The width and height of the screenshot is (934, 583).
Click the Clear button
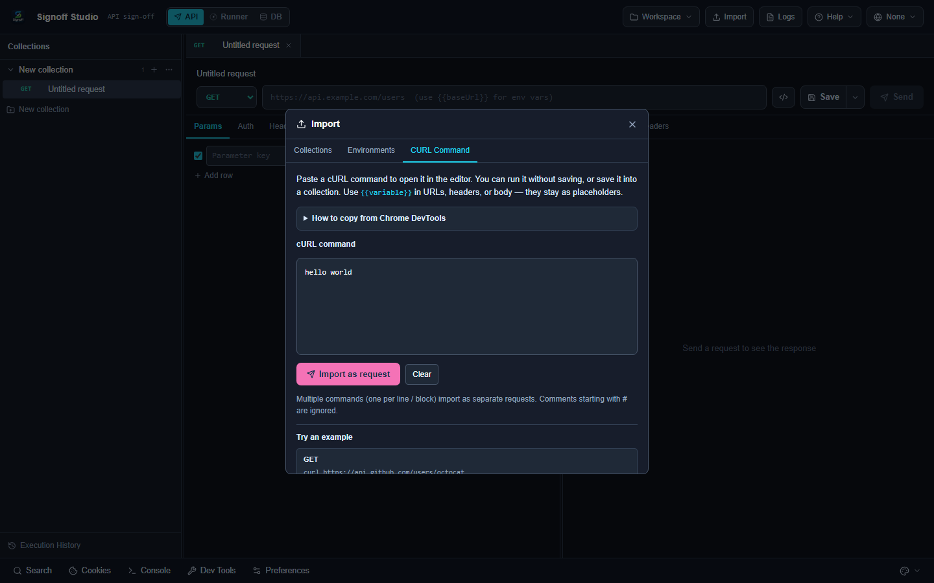pyautogui.click(x=422, y=374)
